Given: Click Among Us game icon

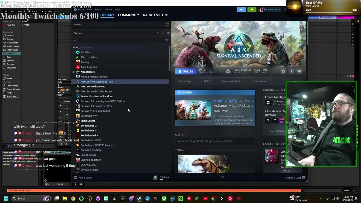Looking at the screenshot, I should point(78,62).
